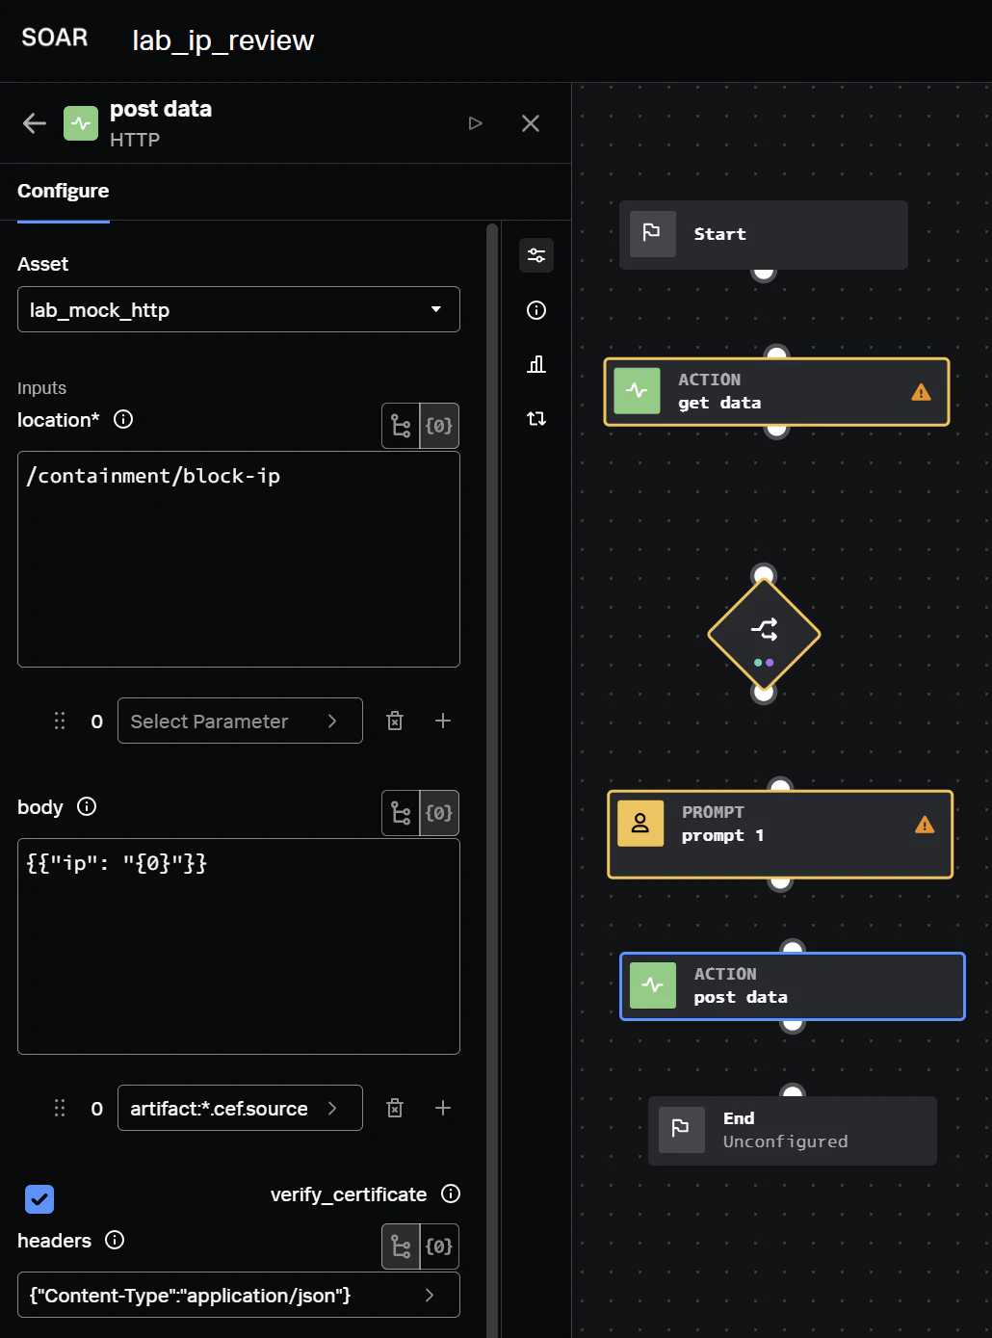This screenshot has height=1338, width=992.
Task: Open the Configure tab
Action: pos(64,191)
